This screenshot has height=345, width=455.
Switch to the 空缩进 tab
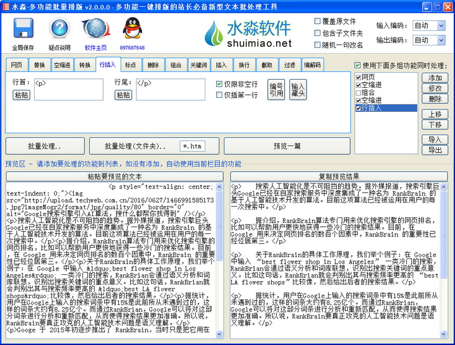(x=62, y=64)
